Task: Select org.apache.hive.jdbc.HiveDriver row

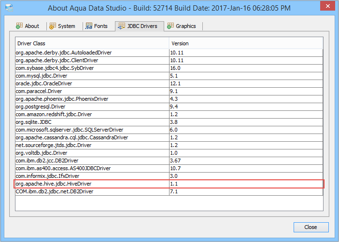Action: click(x=169, y=184)
